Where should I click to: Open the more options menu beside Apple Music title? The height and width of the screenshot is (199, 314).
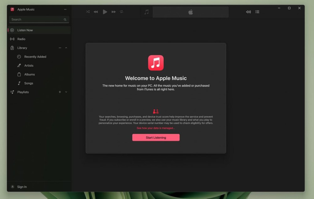[65, 9]
